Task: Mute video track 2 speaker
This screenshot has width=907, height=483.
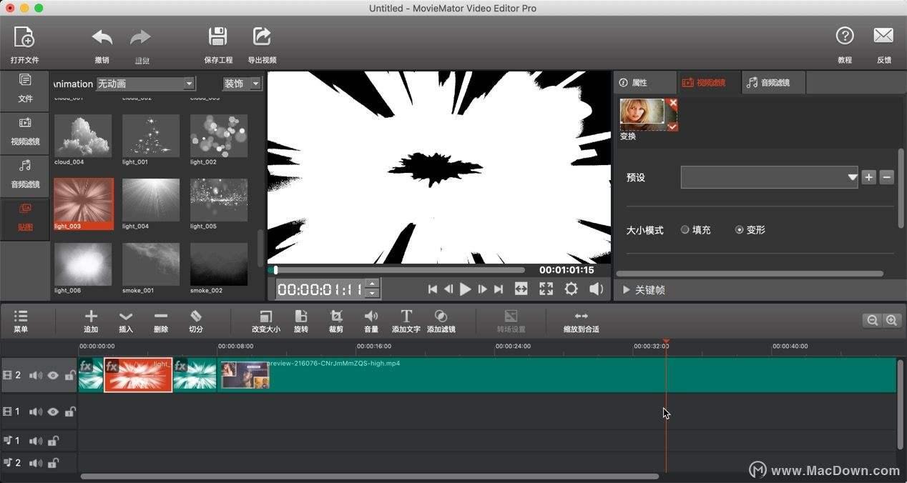Action: point(36,375)
